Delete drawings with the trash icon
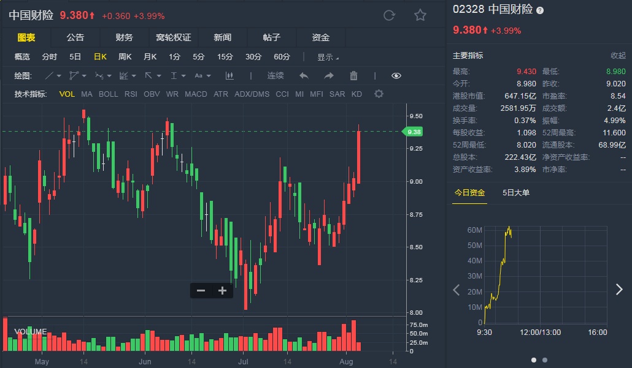 tap(353, 76)
